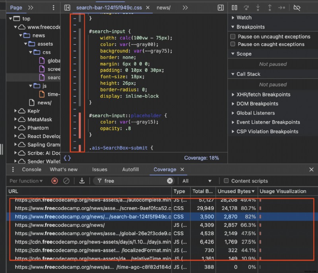The image size is (318, 273).
Task: Close the bottom drawer panel
Action: [311, 169]
